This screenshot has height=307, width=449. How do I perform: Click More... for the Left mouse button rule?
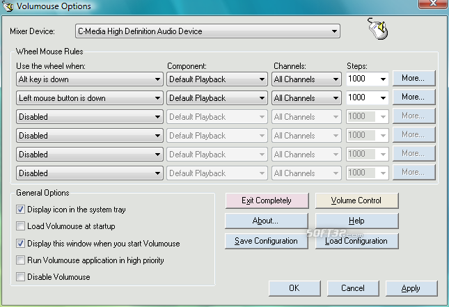click(x=413, y=97)
